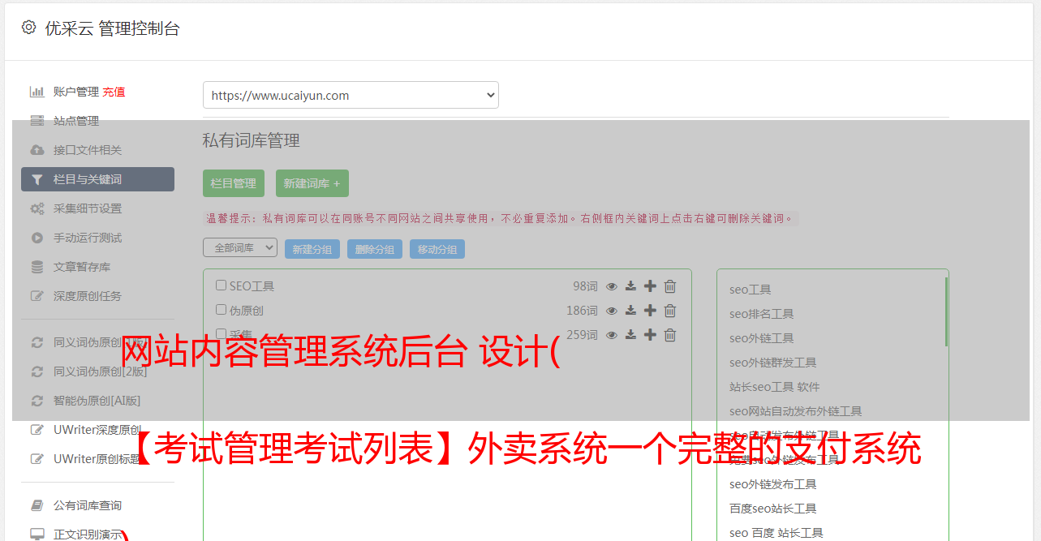Open UWriter原创标题 menu item

(x=97, y=459)
